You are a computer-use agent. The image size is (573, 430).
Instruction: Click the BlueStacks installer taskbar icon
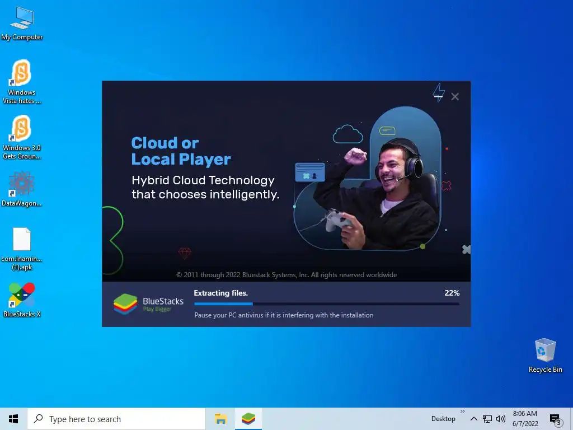248,419
